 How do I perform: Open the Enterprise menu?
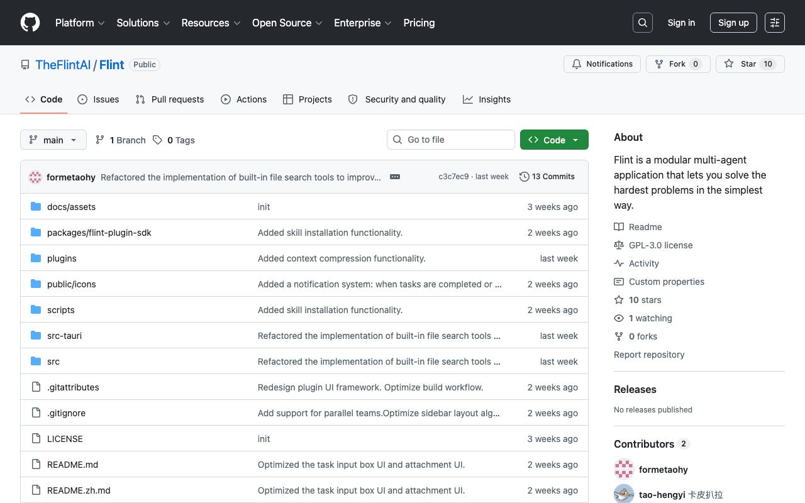[363, 23]
